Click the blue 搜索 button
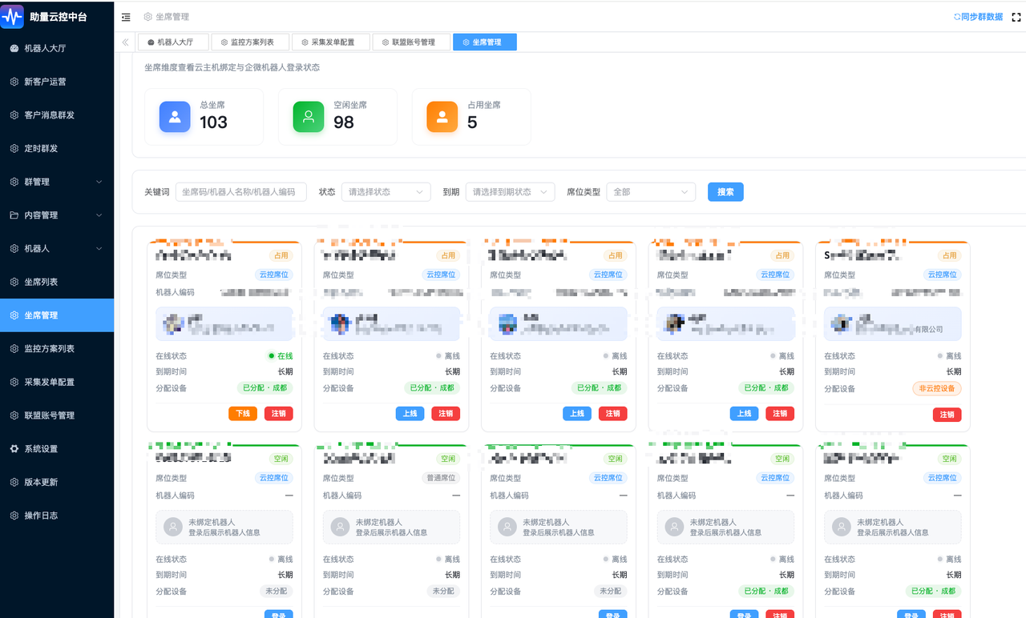The image size is (1026, 618). (725, 192)
